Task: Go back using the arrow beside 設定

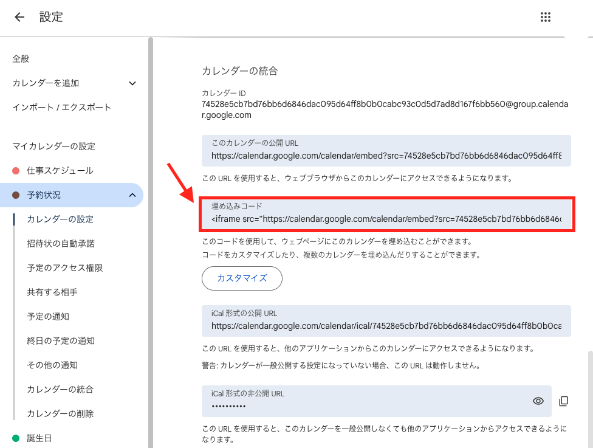Action: pos(19,17)
